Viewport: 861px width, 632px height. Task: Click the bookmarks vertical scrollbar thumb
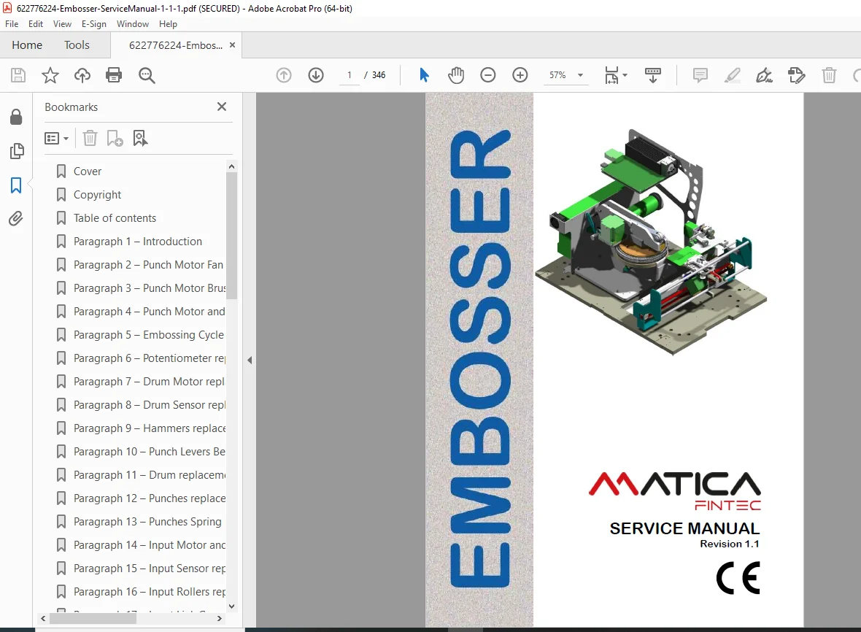(232, 236)
